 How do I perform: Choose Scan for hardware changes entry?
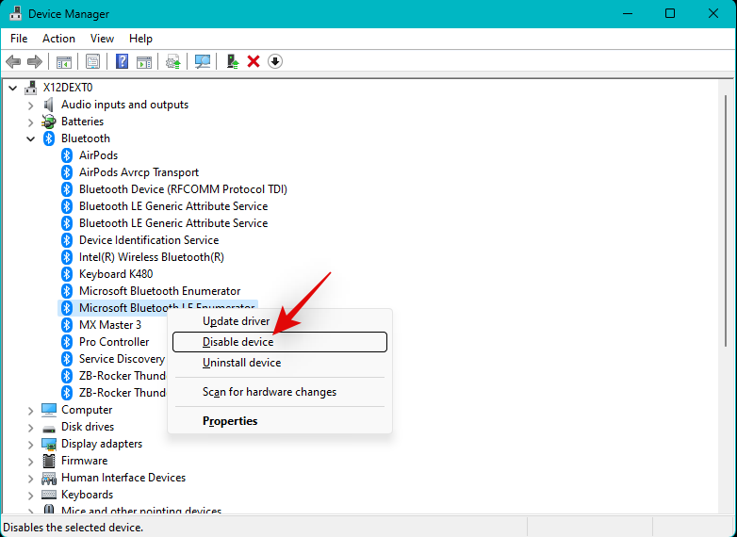pos(280,391)
